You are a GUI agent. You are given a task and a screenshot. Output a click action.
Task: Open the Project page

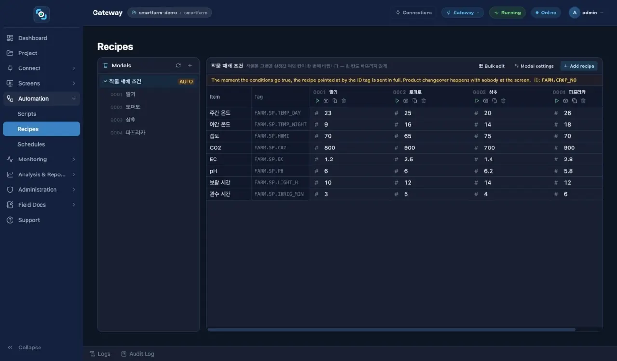pos(41,53)
